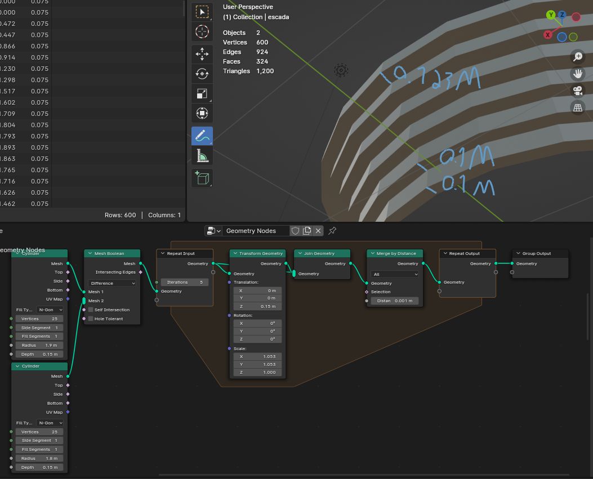Image resolution: width=593 pixels, height=479 pixels.
Task: Click the Scale Y 1.053 field
Action: 257,364
